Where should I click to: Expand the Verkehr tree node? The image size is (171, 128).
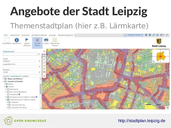[x=5, y=84]
